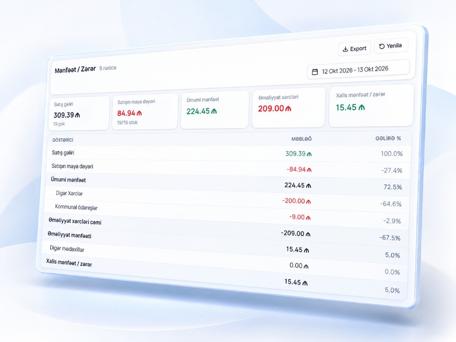Screen dimensions: 456x342
Task: Click the 'Əməliyyat mənfəəti' row label
Action: 69,235
